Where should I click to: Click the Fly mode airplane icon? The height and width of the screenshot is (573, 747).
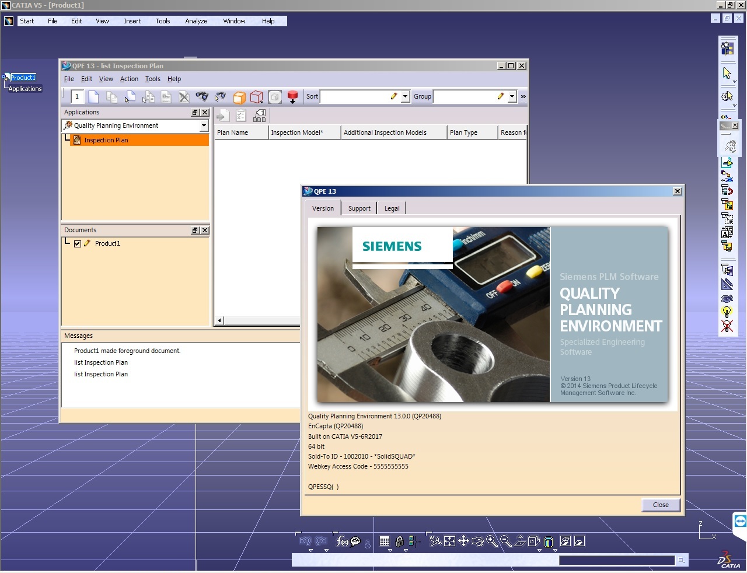pos(435,541)
